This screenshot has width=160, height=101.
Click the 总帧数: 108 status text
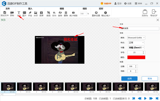[x=91, y=98]
